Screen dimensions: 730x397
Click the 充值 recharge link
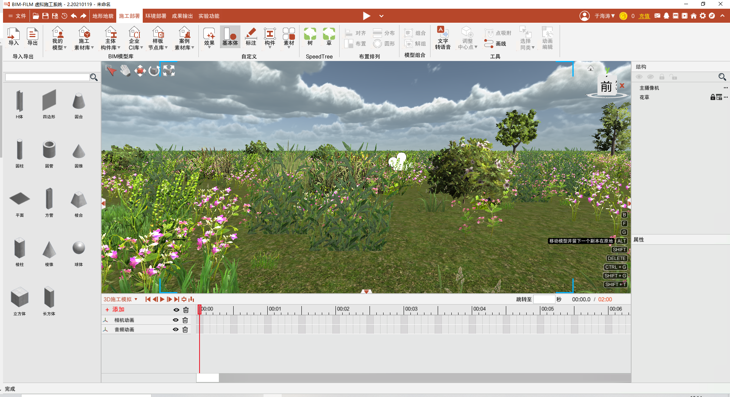point(644,16)
